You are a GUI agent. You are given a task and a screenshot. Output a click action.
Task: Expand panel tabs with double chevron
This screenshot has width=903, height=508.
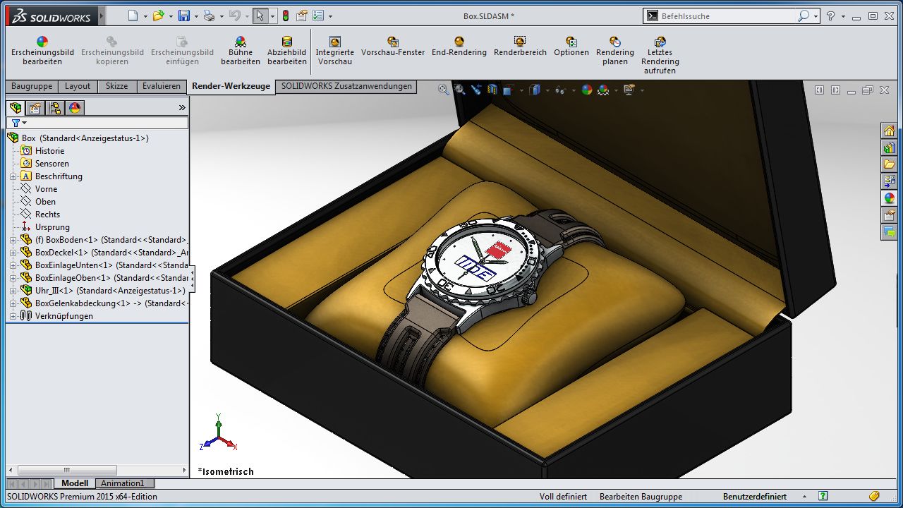tap(181, 107)
